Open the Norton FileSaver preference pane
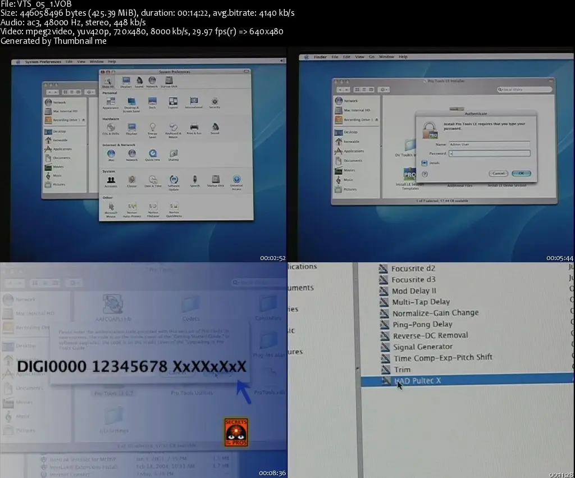Viewport: 575px width, 478px height. 153,210
